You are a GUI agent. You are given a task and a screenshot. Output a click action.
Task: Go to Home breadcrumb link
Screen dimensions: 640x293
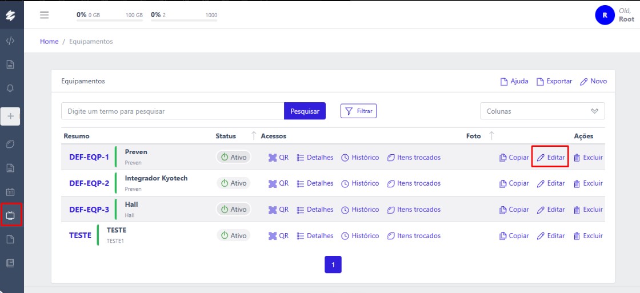(49, 42)
